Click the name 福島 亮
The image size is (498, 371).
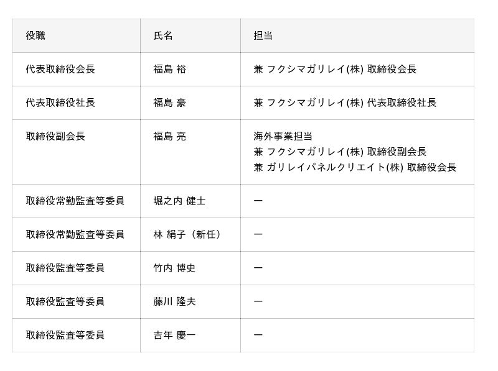pyautogui.click(x=169, y=137)
